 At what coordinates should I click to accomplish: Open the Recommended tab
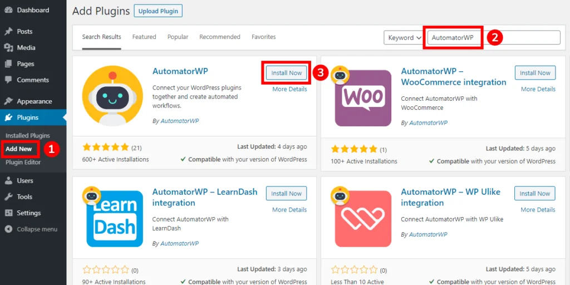click(x=220, y=37)
